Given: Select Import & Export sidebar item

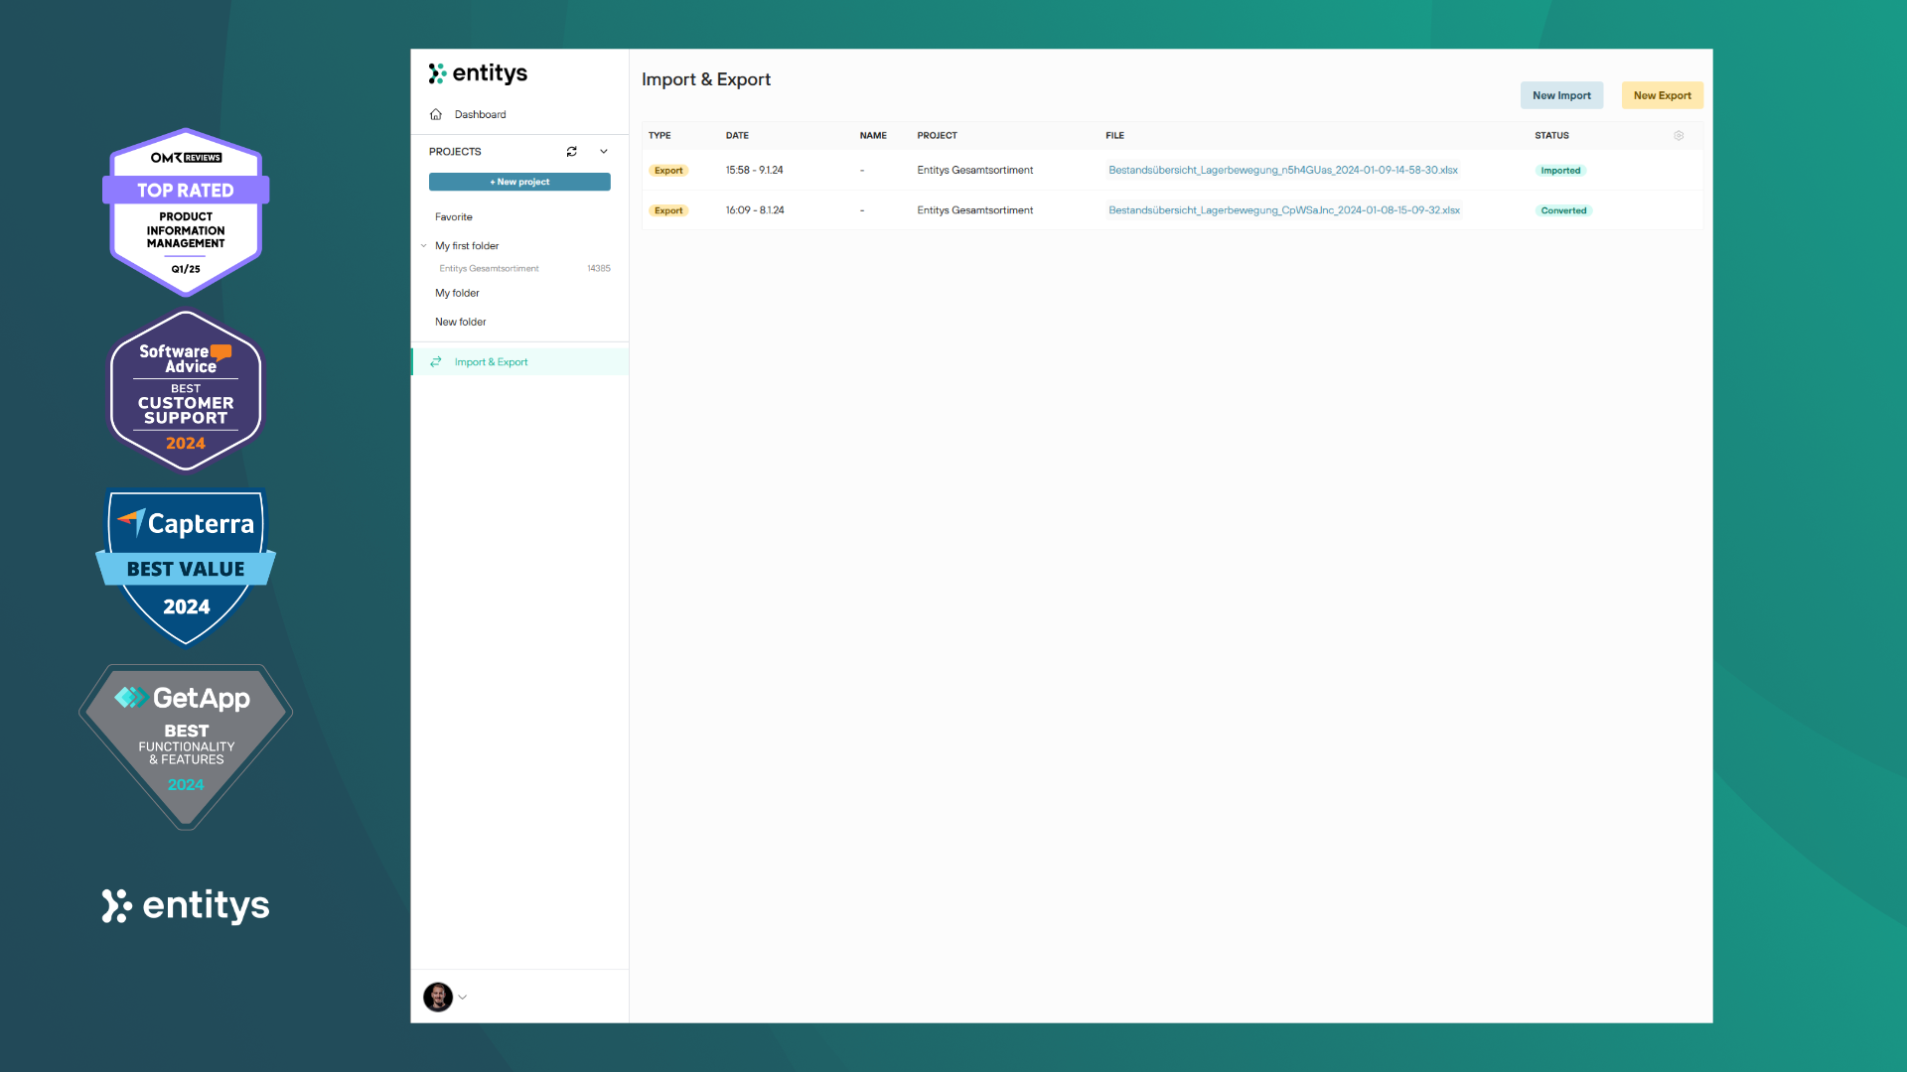Looking at the screenshot, I should click(x=491, y=362).
